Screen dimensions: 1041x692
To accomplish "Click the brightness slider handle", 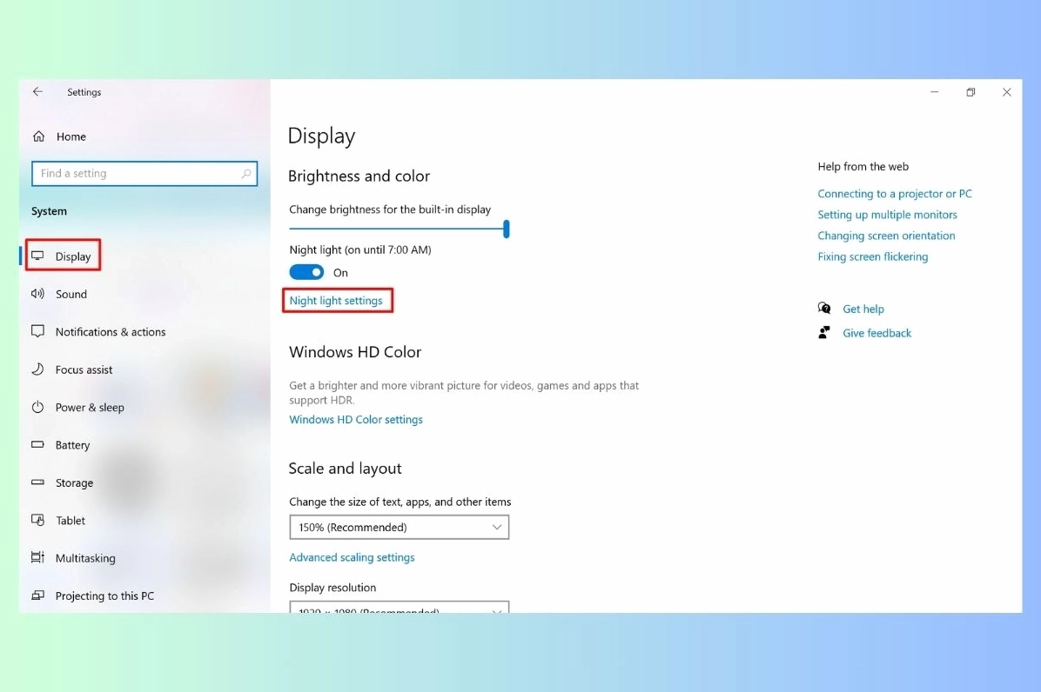I will [x=506, y=230].
